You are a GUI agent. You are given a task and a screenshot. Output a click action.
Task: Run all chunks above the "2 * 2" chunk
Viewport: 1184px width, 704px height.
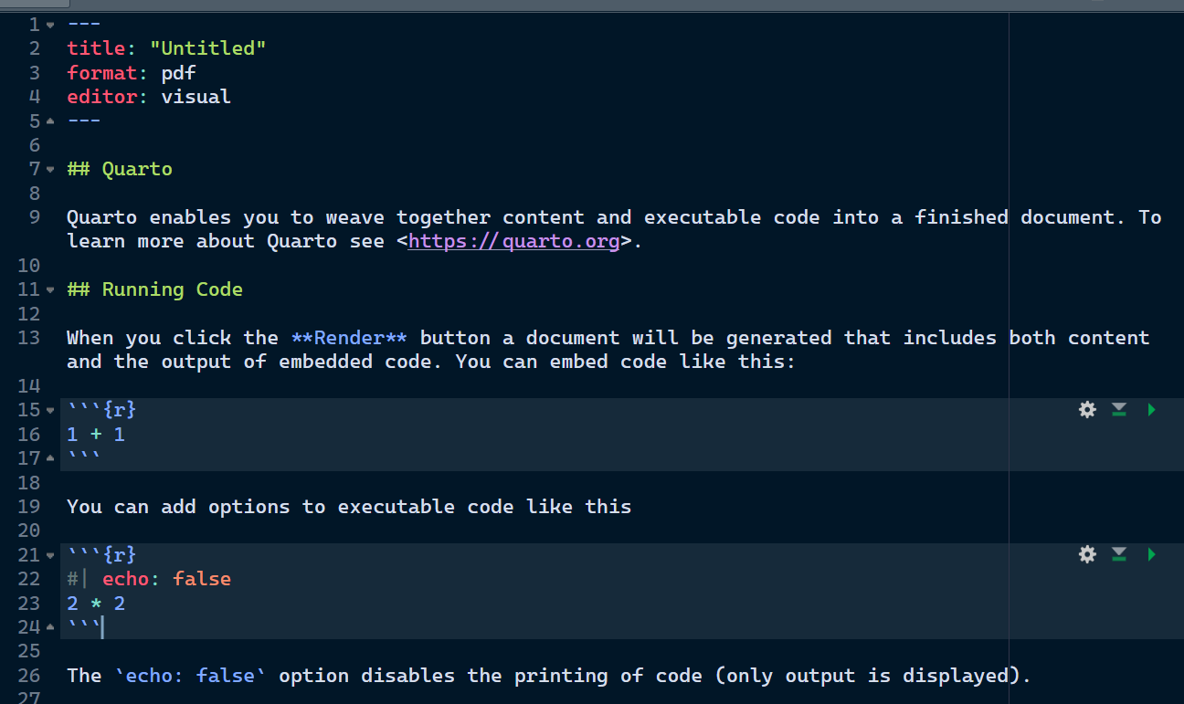click(x=1119, y=554)
